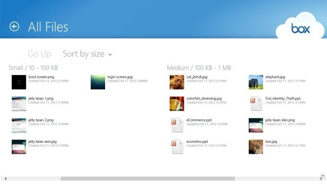Click login screen.jpg created date text
The width and height of the screenshot is (327, 184).
point(127,81)
